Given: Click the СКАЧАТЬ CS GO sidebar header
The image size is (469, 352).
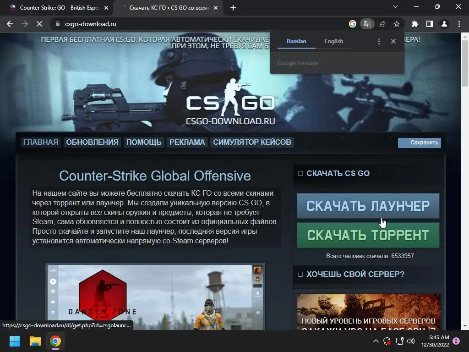Looking at the screenshot, I should tap(338, 173).
